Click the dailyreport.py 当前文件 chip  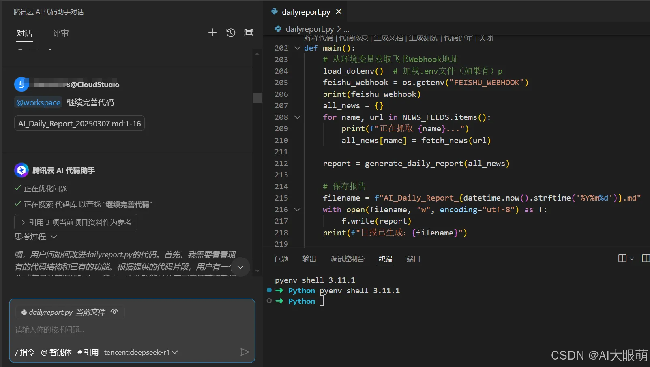tap(70, 312)
